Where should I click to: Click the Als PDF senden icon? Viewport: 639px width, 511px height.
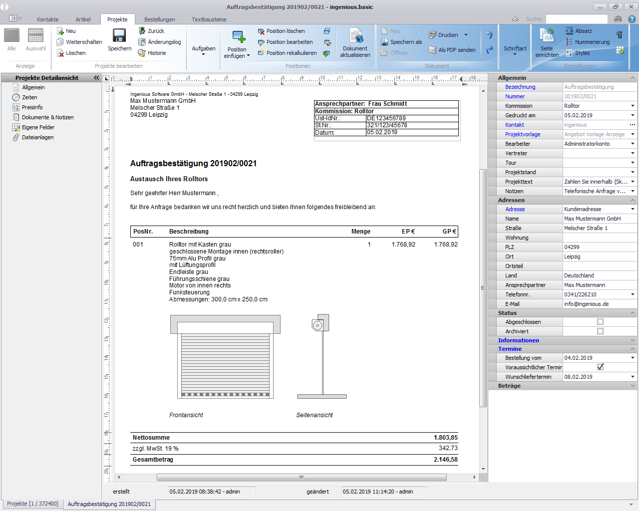[432, 50]
